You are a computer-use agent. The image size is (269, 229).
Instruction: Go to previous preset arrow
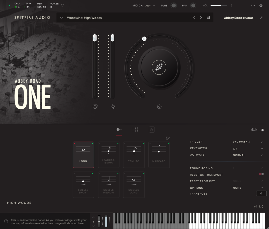194,18
